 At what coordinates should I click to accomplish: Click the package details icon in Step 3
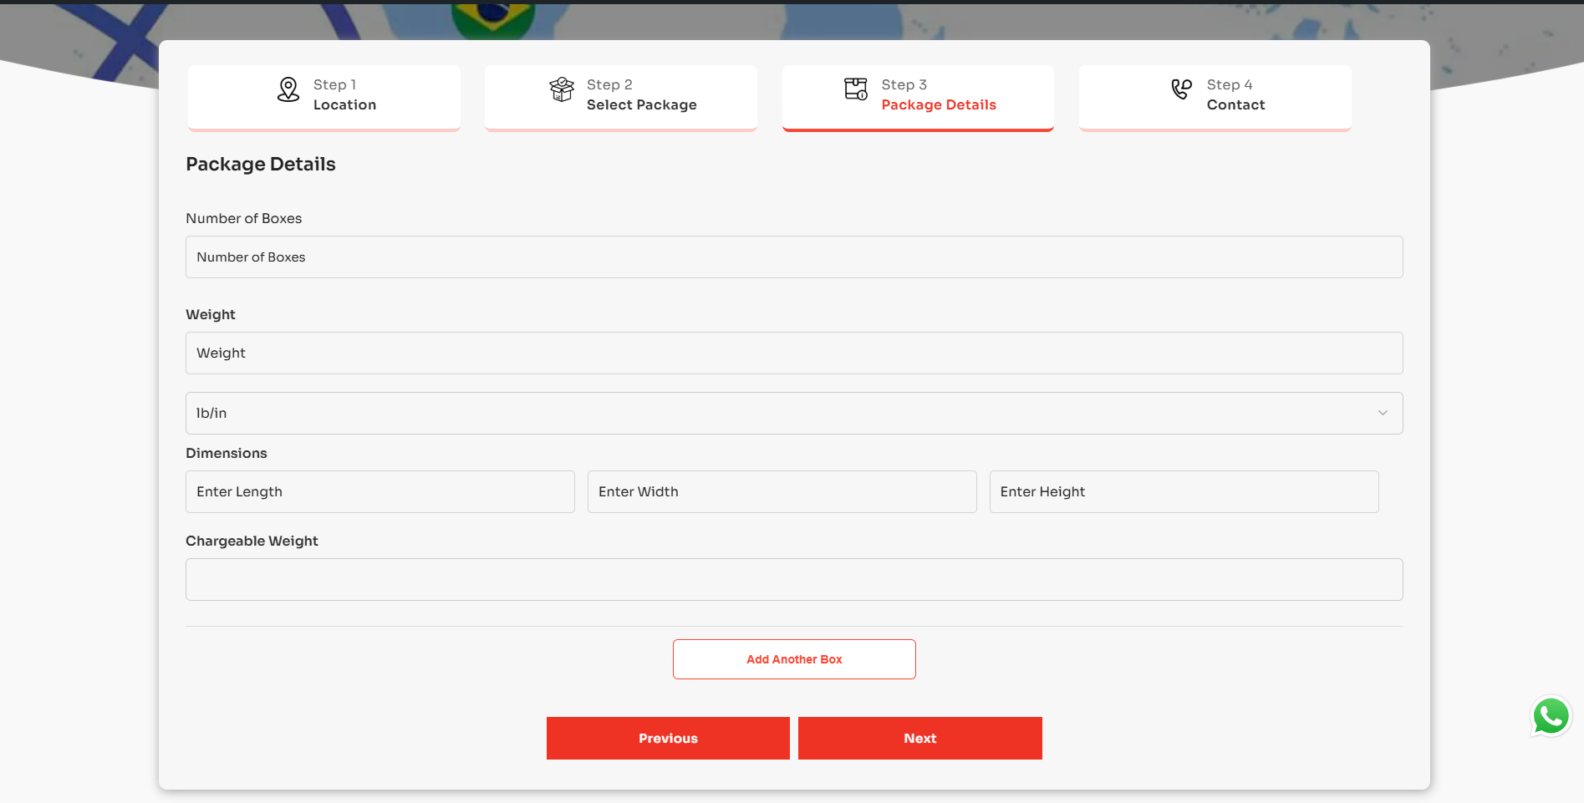pos(856,89)
